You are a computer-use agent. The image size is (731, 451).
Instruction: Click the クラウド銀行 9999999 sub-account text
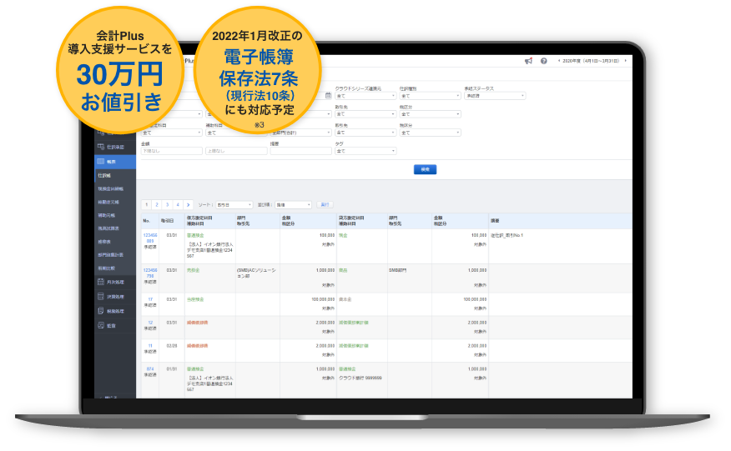(360, 378)
